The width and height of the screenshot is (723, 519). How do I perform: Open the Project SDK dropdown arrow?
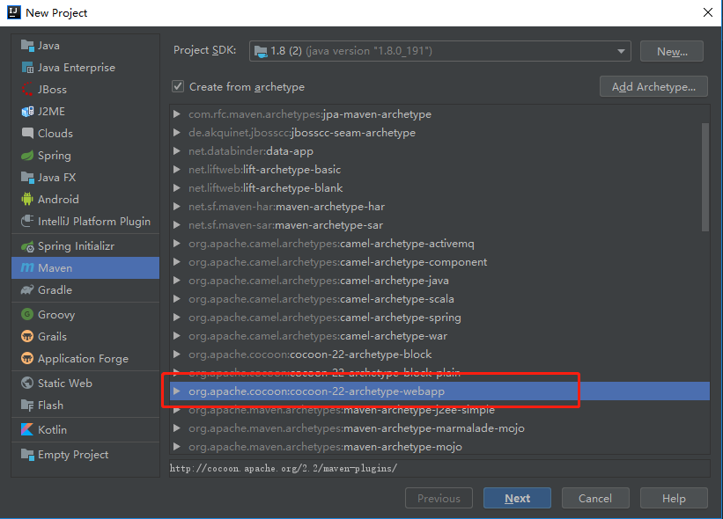pyautogui.click(x=621, y=51)
